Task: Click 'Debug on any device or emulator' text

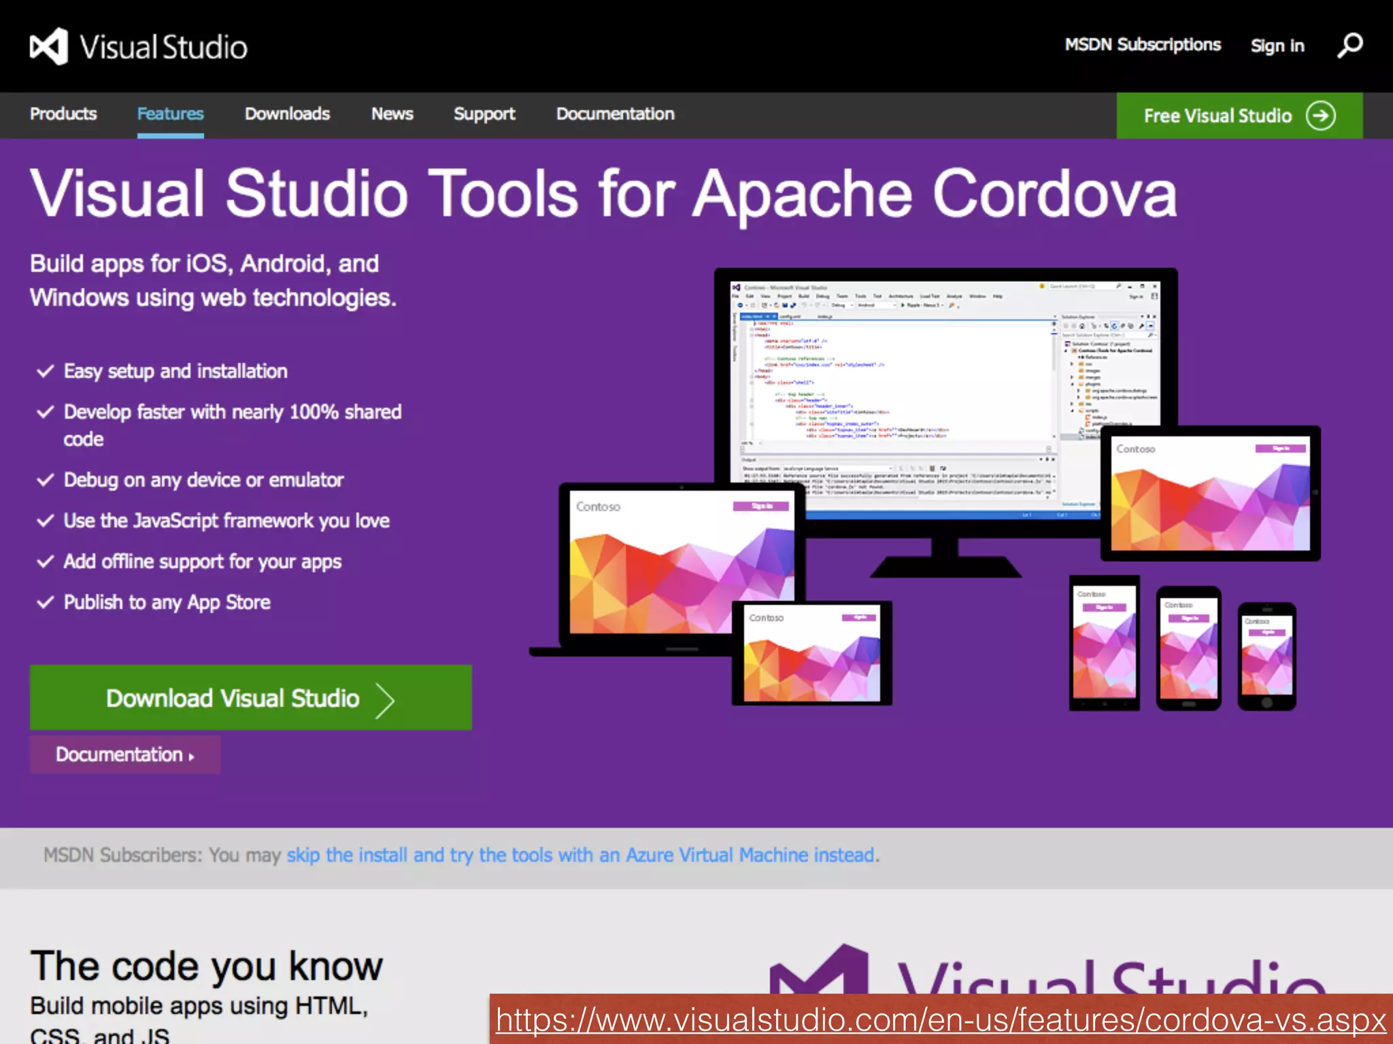Action: tap(203, 480)
